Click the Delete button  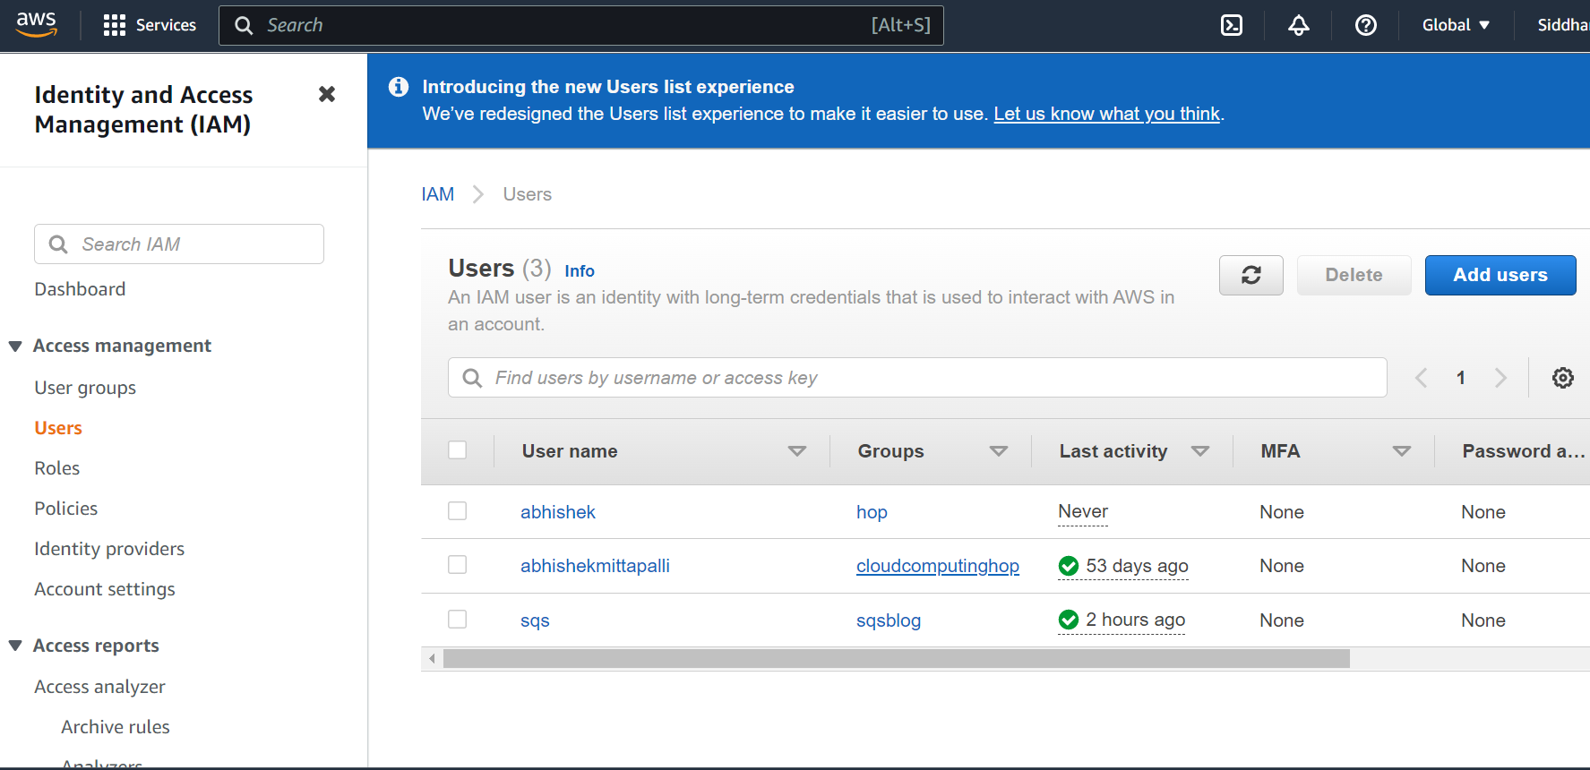click(x=1354, y=275)
